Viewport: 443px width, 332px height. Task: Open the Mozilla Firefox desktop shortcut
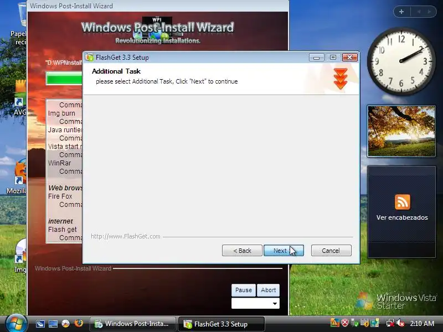pos(18,177)
